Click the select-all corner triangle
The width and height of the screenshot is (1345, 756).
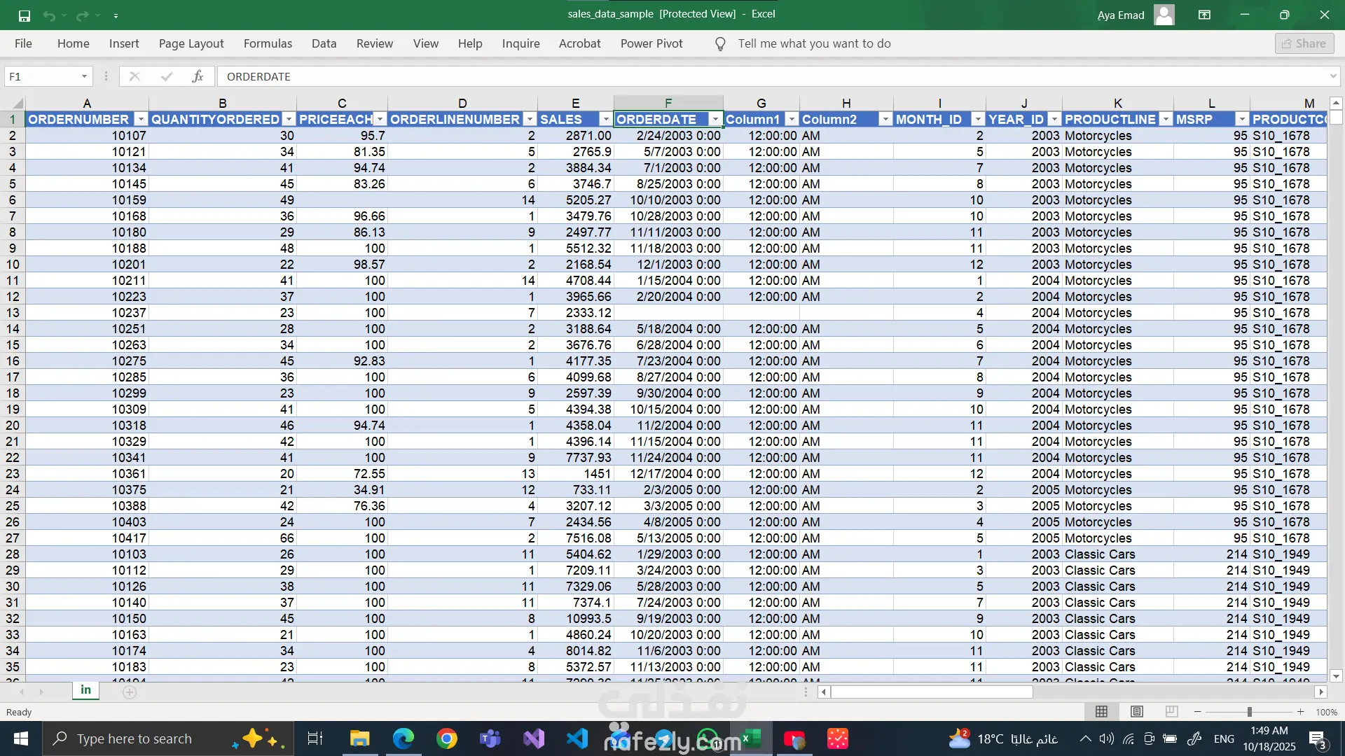click(x=17, y=103)
